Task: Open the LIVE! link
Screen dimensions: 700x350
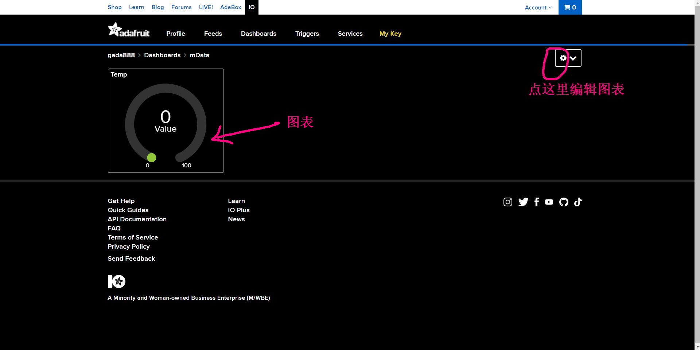Action: [206, 7]
